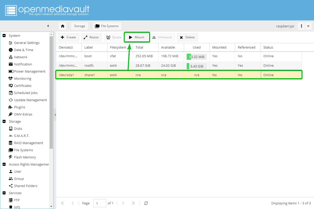Screen dimensions: 314x209
Task: Collapse the Access Rights Management section
Action: [x=4, y=165]
